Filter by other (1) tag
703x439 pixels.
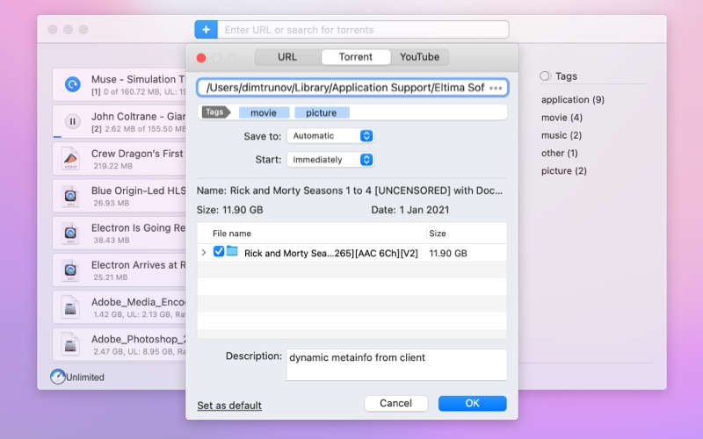tap(559, 153)
